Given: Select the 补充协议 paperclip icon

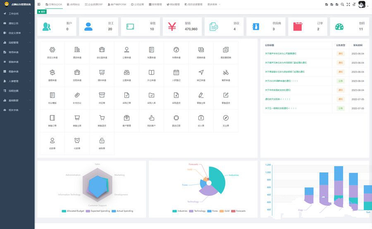Looking at the screenshot, I should pyautogui.click(x=77, y=95).
